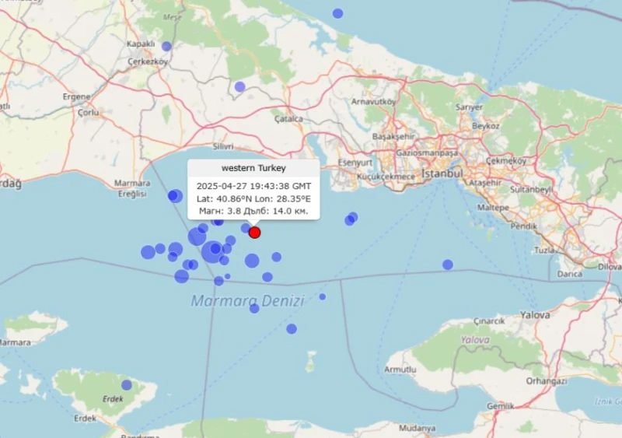Click the popup title western Turkey

[253, 168]
